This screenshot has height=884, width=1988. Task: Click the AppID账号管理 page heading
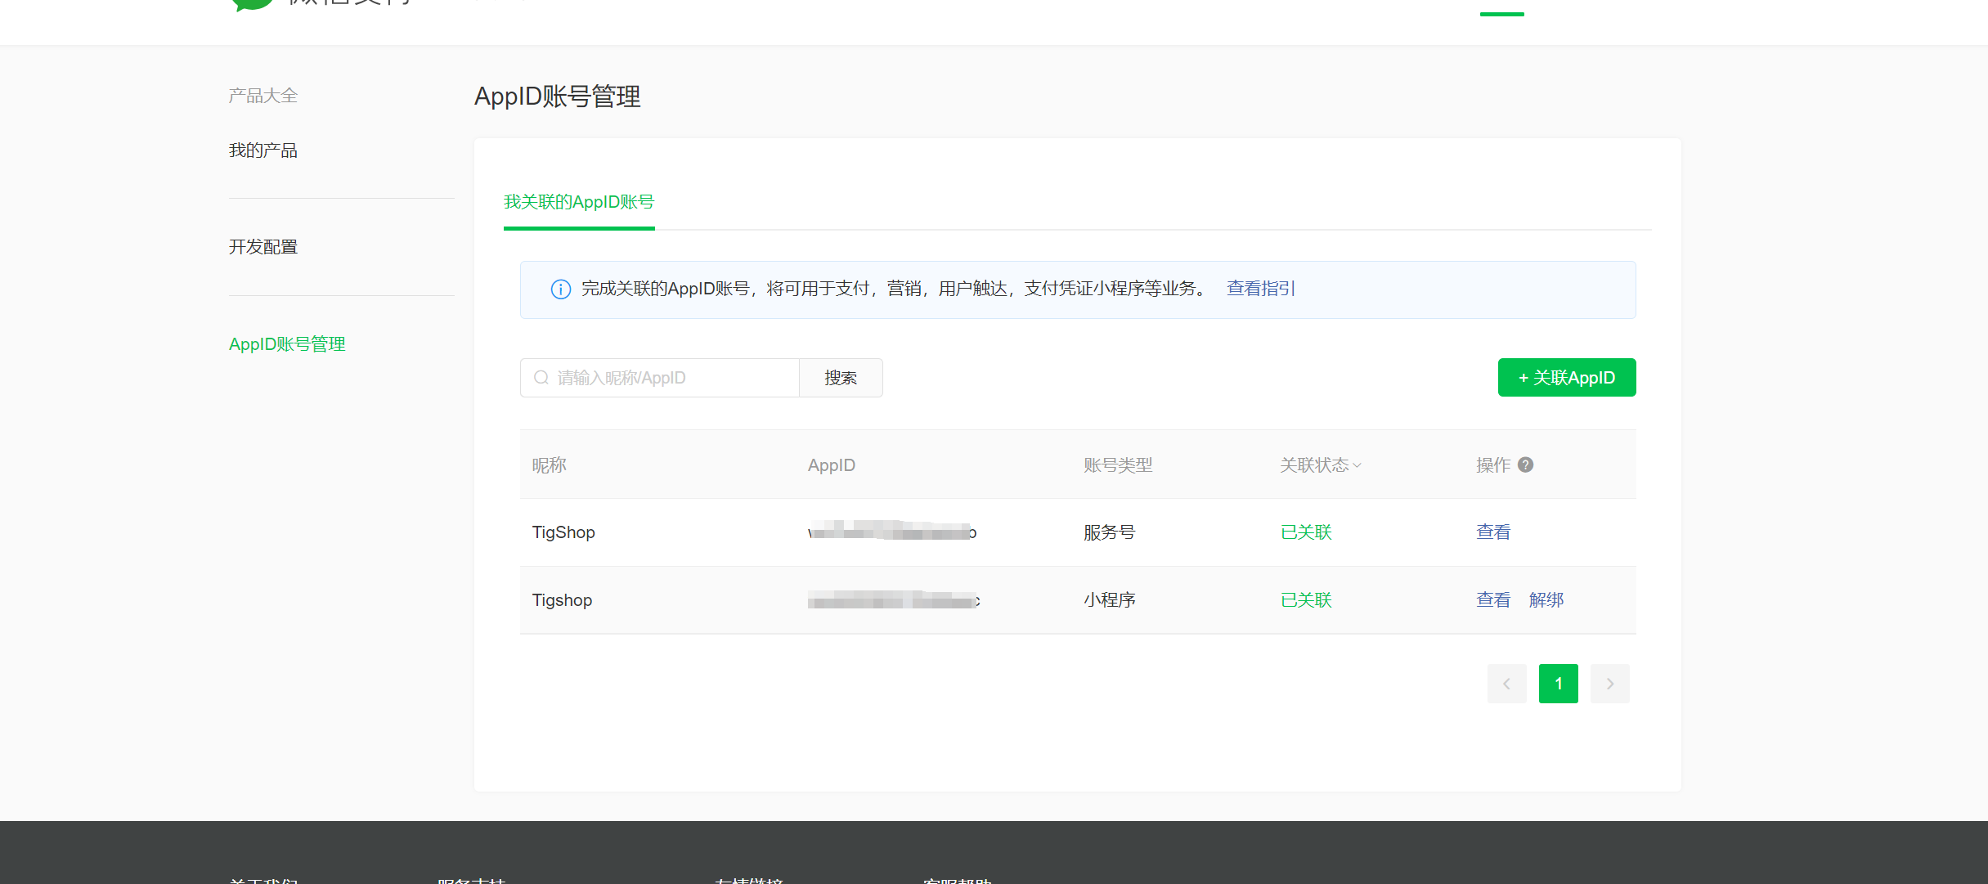click(558, 96)
